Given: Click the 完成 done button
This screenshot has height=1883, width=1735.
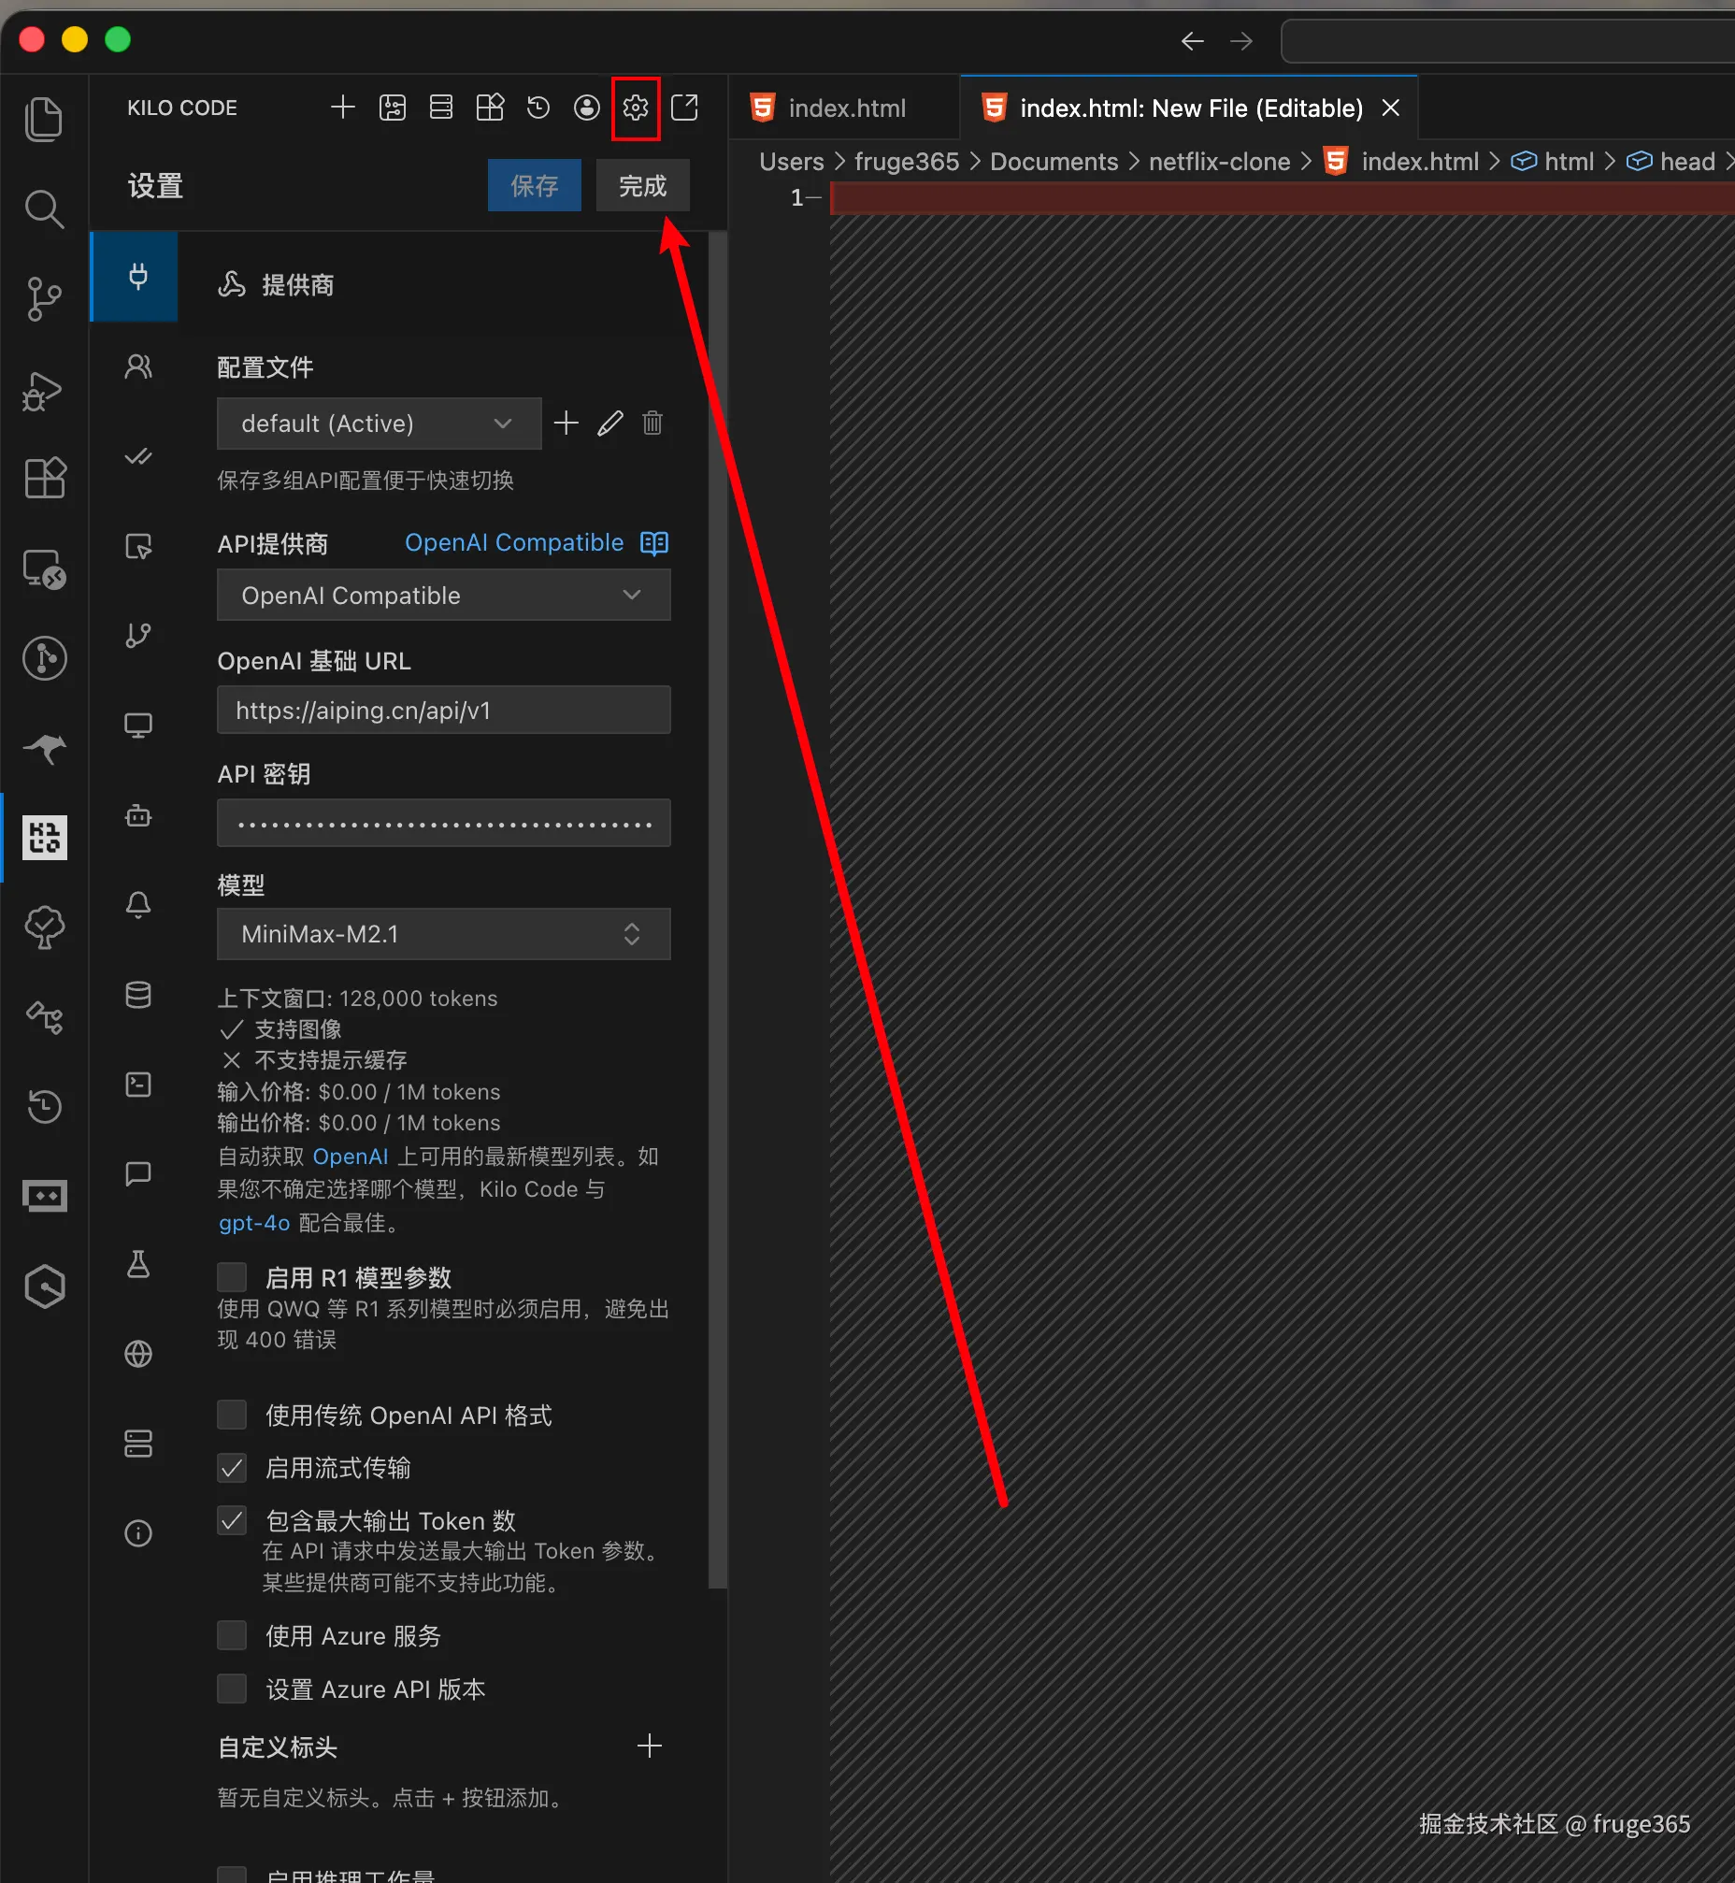Looking at the screenshot, I should 642,185.
